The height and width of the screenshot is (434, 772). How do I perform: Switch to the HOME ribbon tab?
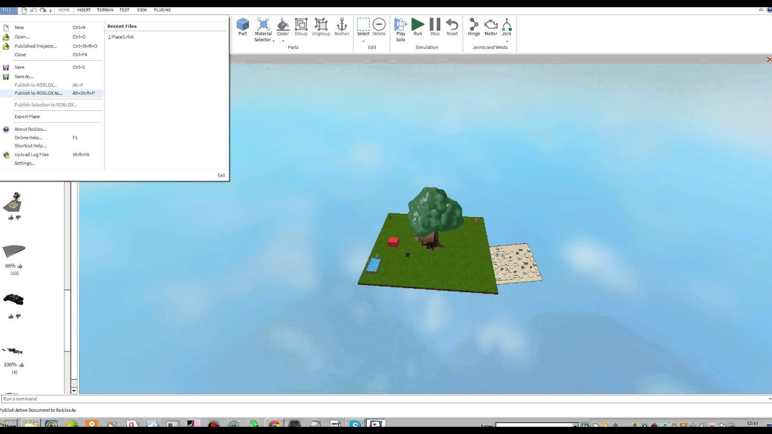pyautogui.click(x=64, y=10)
